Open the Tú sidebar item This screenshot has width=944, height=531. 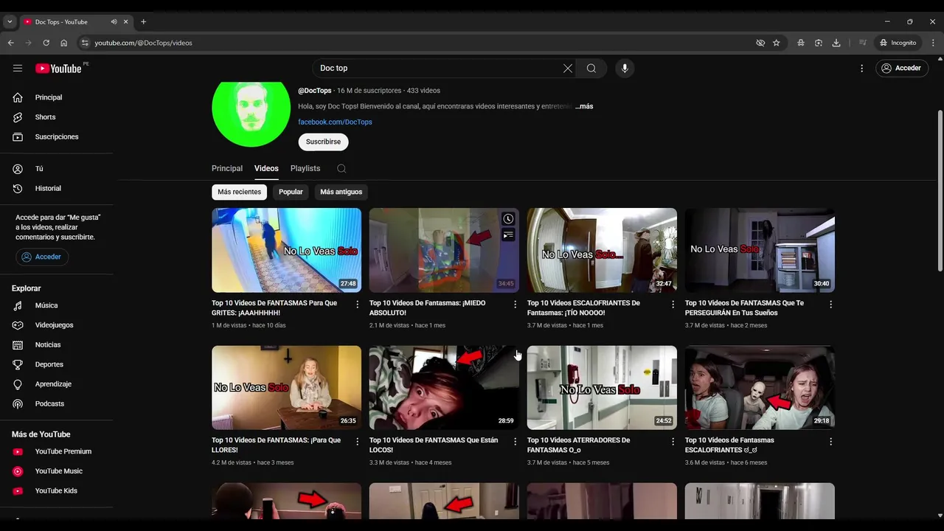point(57,169)
